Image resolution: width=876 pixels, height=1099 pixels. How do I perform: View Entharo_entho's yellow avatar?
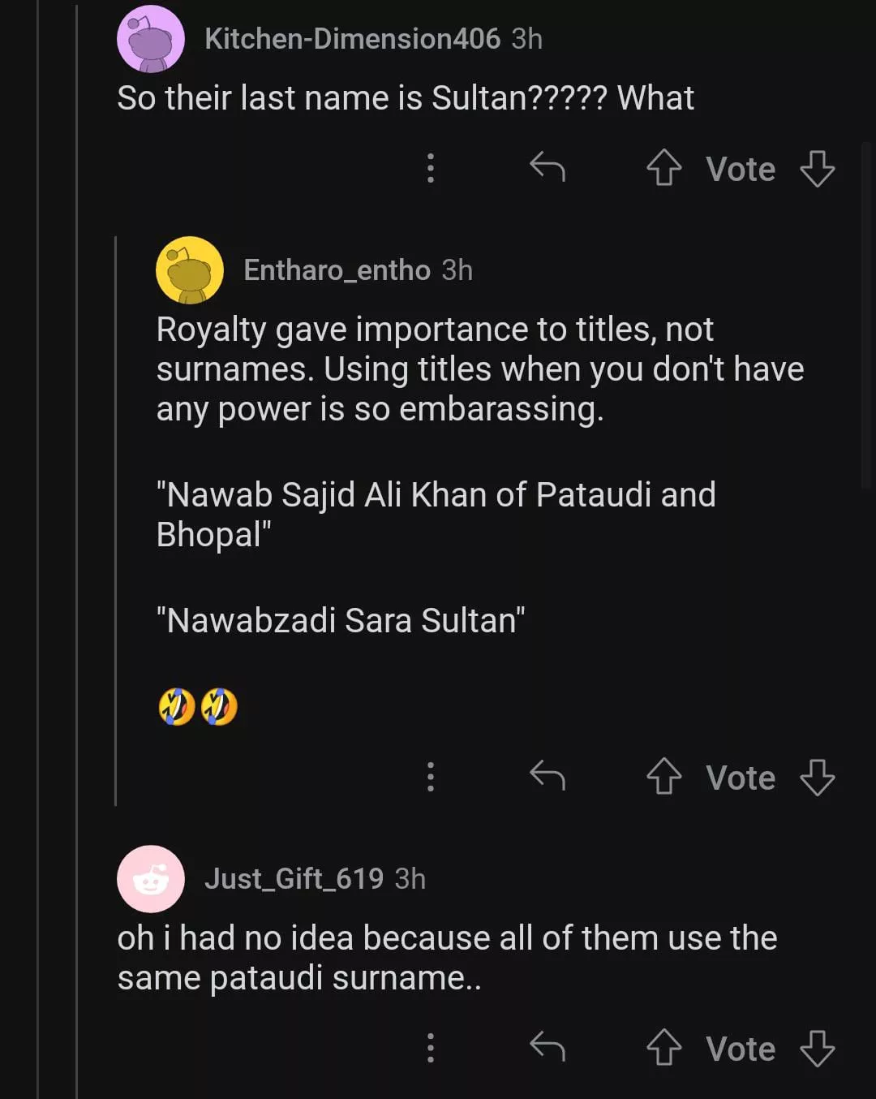click(x=190, y=270)
